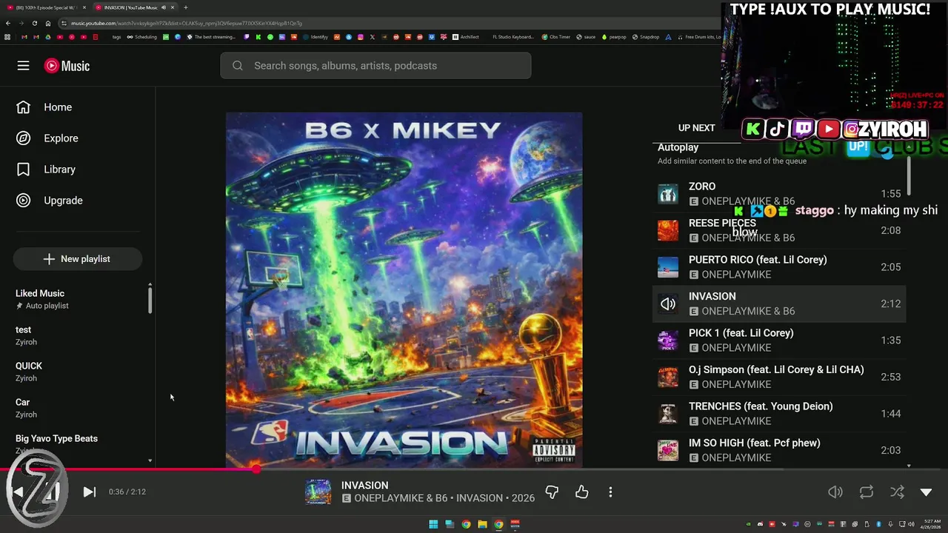Click the INVASION album cover art
Image resolution: width=948 pixels, height=533 pixels.
(404, 290)
